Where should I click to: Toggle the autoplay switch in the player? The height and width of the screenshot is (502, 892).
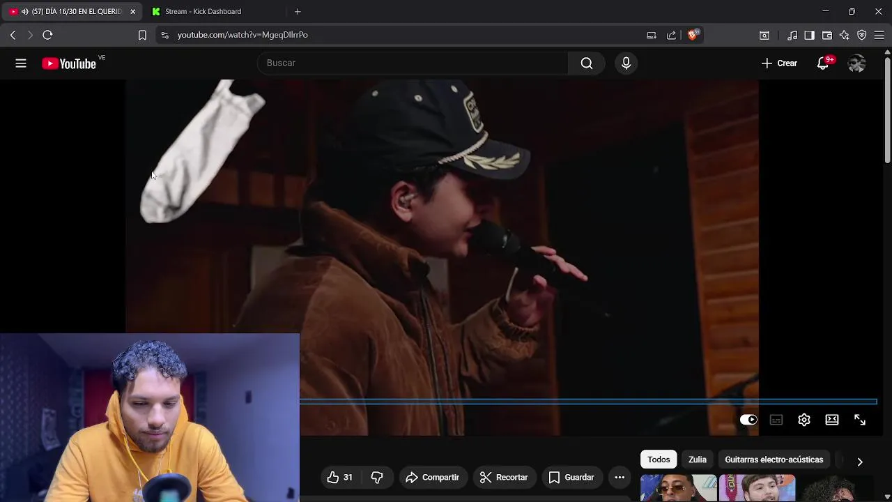pos(748,420)
